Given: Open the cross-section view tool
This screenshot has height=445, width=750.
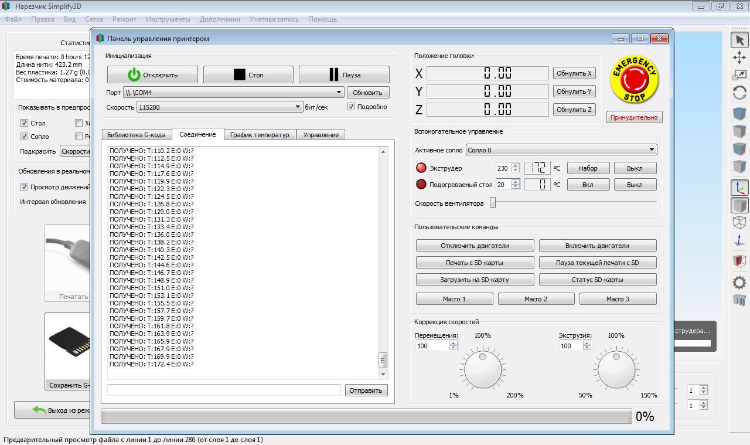Looking at the screenshot, I should click(739, 261).
